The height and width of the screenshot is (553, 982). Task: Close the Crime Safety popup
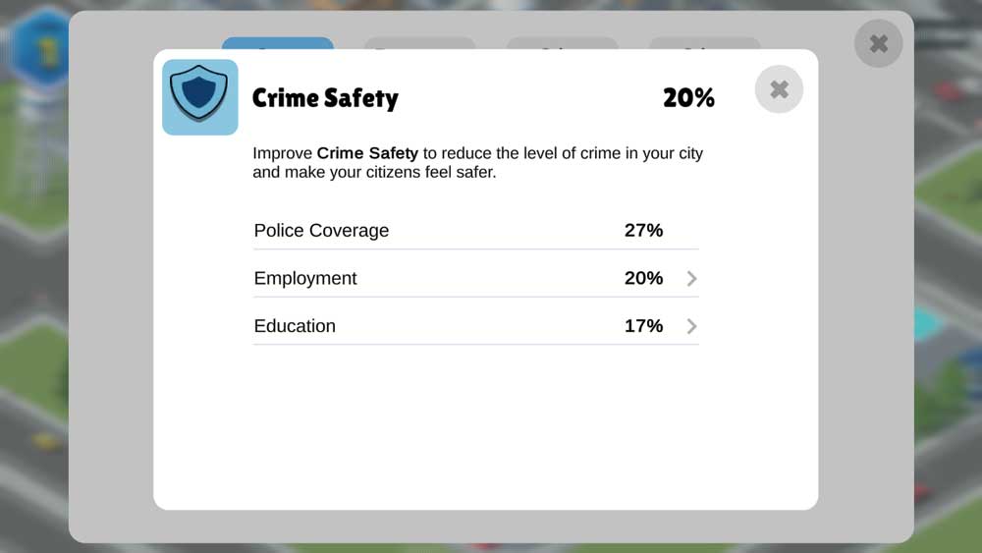coord(779,89)
